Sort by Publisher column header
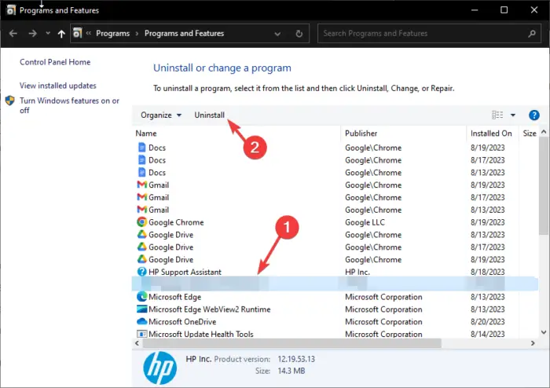Screen dimensions: 550x388 pyautogui.click(x=361, y=134)
